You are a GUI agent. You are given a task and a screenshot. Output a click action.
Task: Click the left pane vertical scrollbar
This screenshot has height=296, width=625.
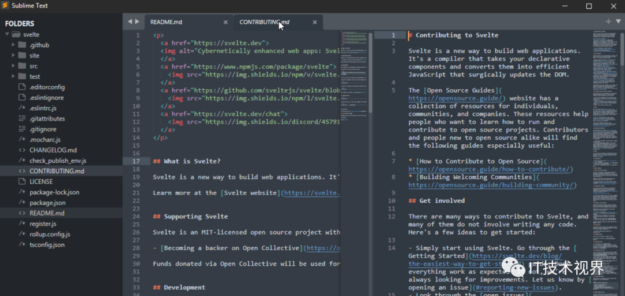pyautogui.click(x=370, y=72)
